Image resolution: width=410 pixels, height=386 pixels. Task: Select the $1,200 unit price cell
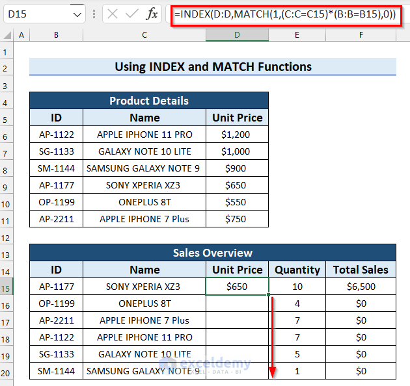pos(237,135)
